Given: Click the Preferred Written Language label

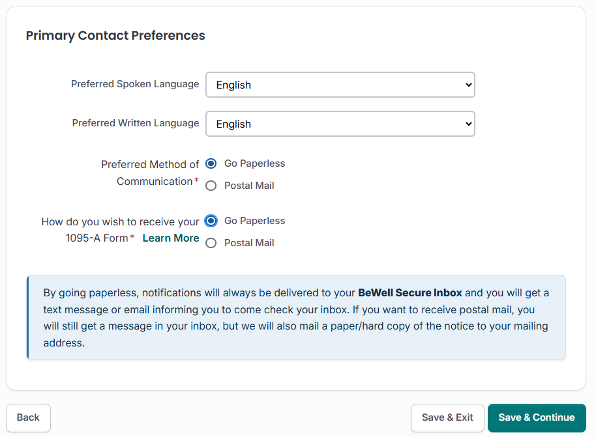Looking at the screenshot, I should point(136,123).
